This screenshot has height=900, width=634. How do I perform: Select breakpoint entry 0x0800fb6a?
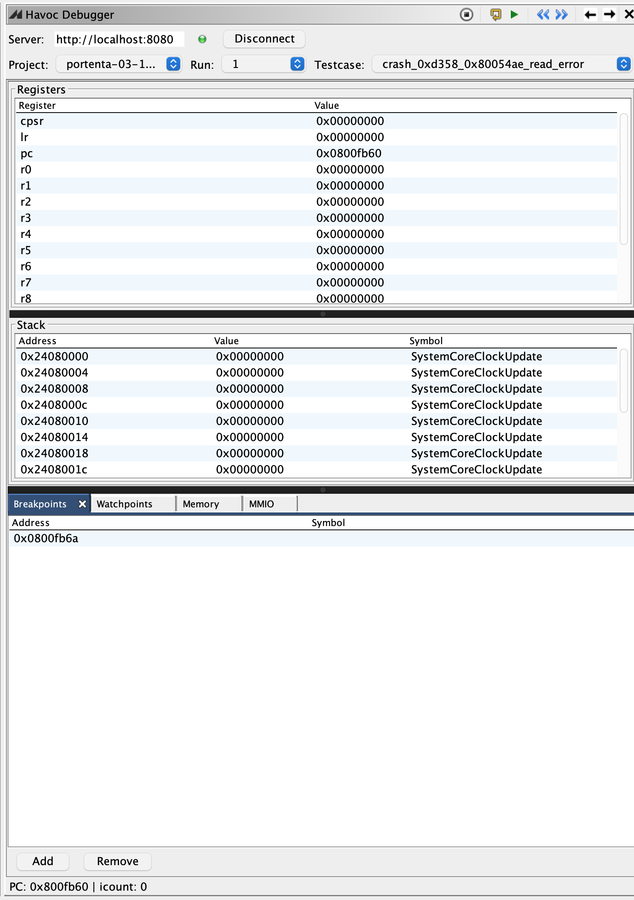pos(321,538)
